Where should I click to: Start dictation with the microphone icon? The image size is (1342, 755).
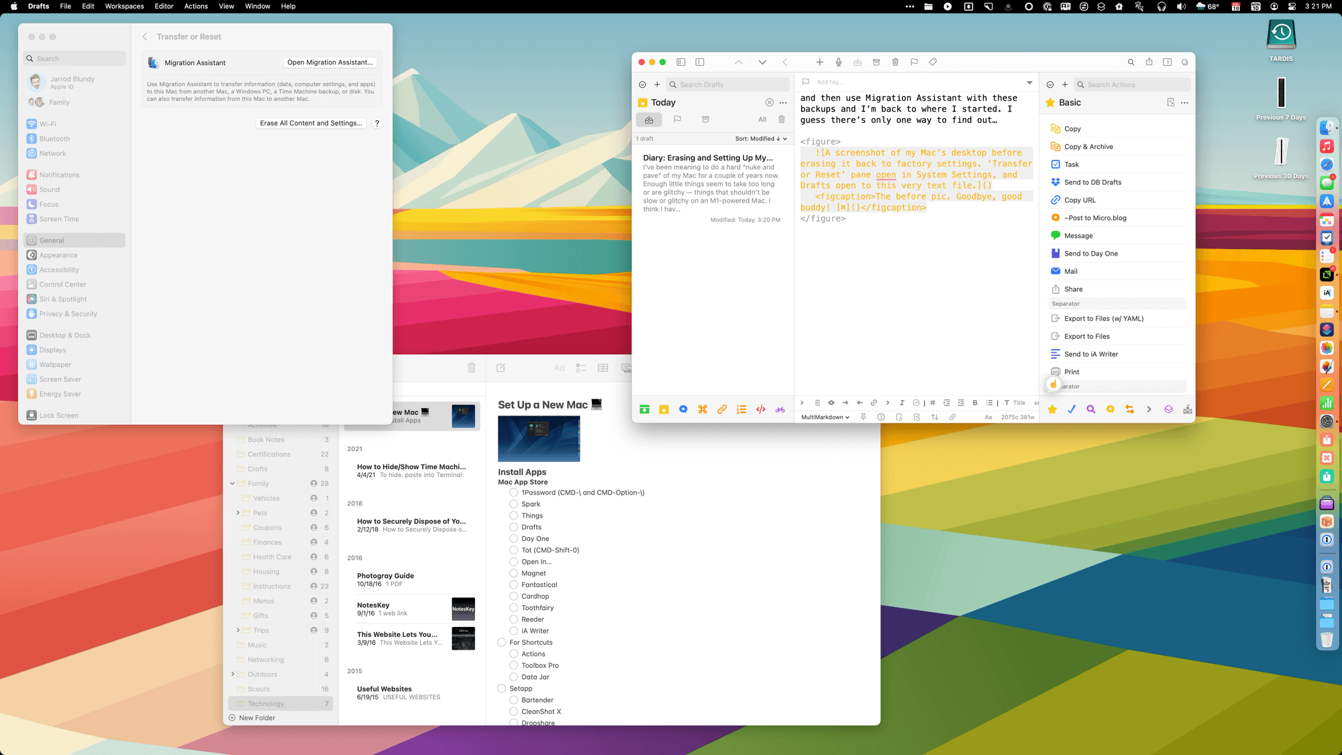(838, 62)
